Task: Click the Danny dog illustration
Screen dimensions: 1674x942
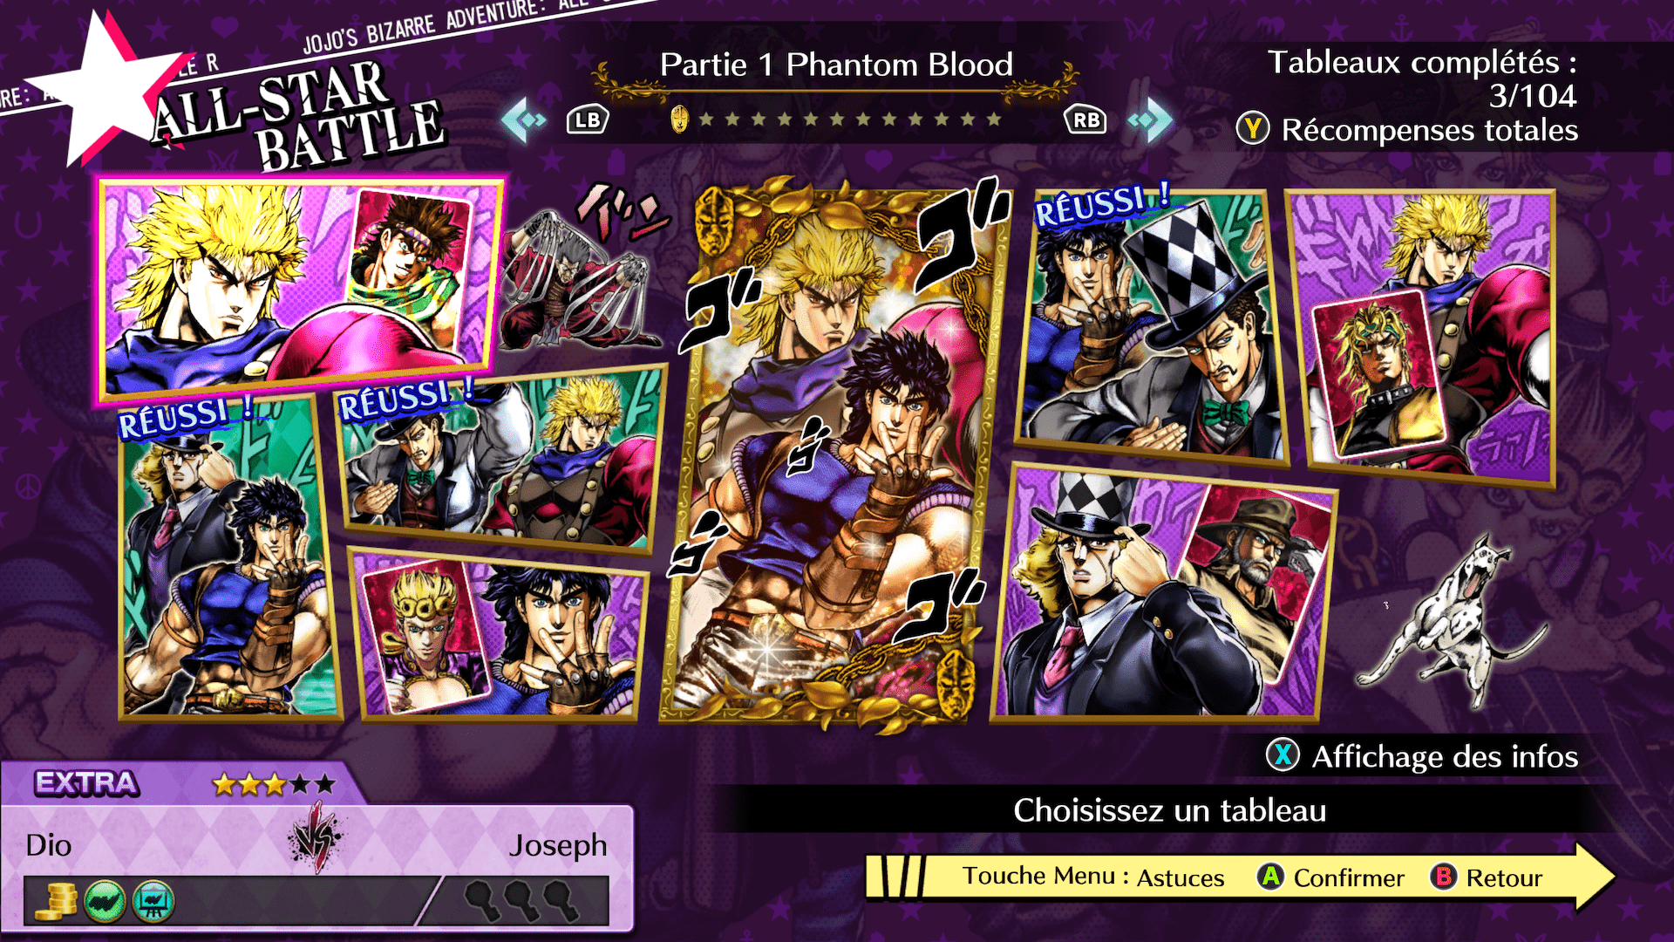Action: [x=1447, y=624]
